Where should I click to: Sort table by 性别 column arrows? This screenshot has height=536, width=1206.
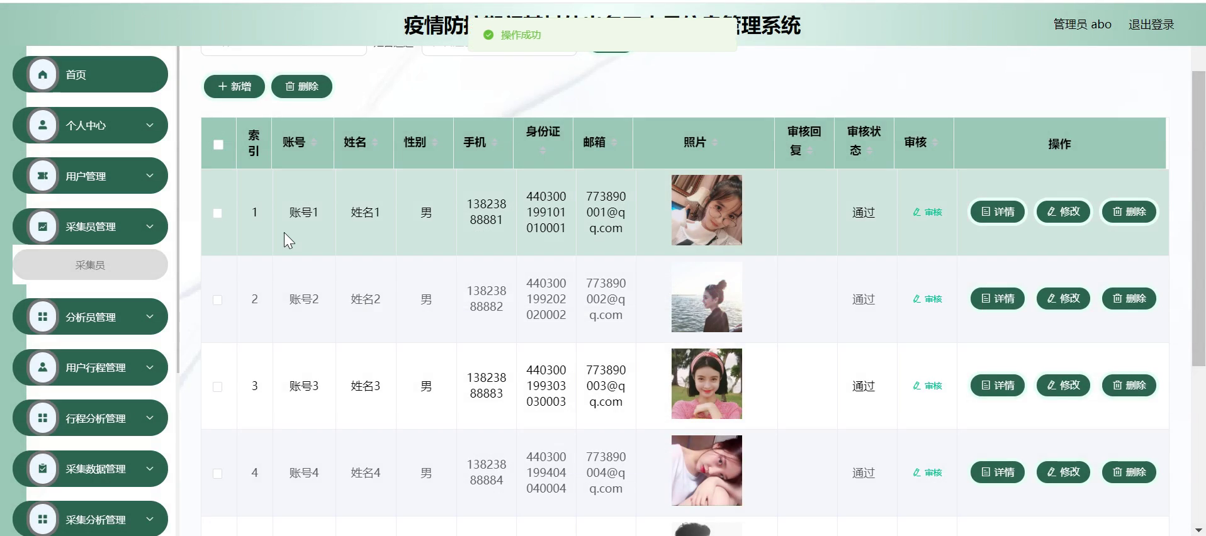click(x=434, y=143)
